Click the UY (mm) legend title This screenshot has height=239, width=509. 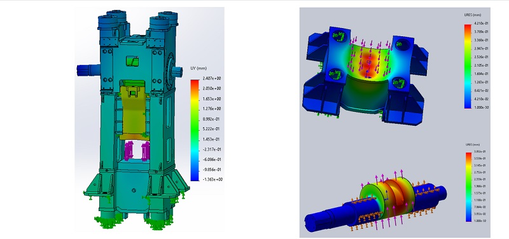pyautogui.click(x=199, y=68)
